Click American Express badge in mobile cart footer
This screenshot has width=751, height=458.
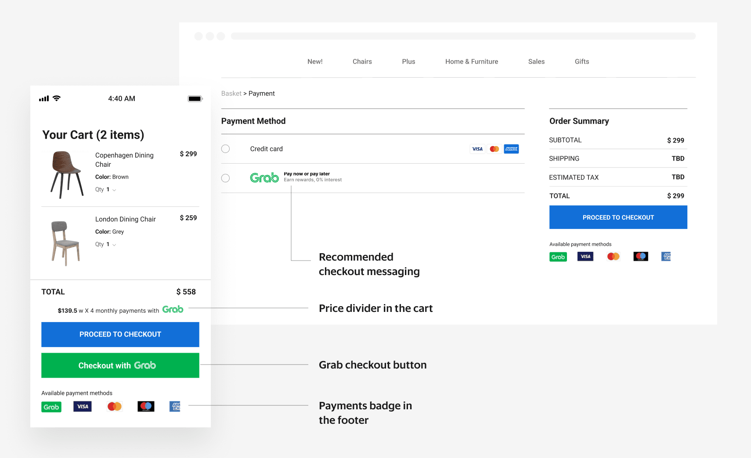tap(175, 407)
